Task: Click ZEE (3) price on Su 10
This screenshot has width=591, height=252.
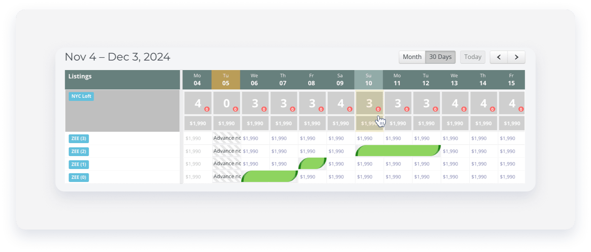Action: pyautogui.click(x=364, y=138)
